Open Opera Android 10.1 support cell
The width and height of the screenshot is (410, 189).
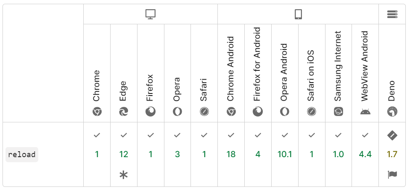coord(285,154)
